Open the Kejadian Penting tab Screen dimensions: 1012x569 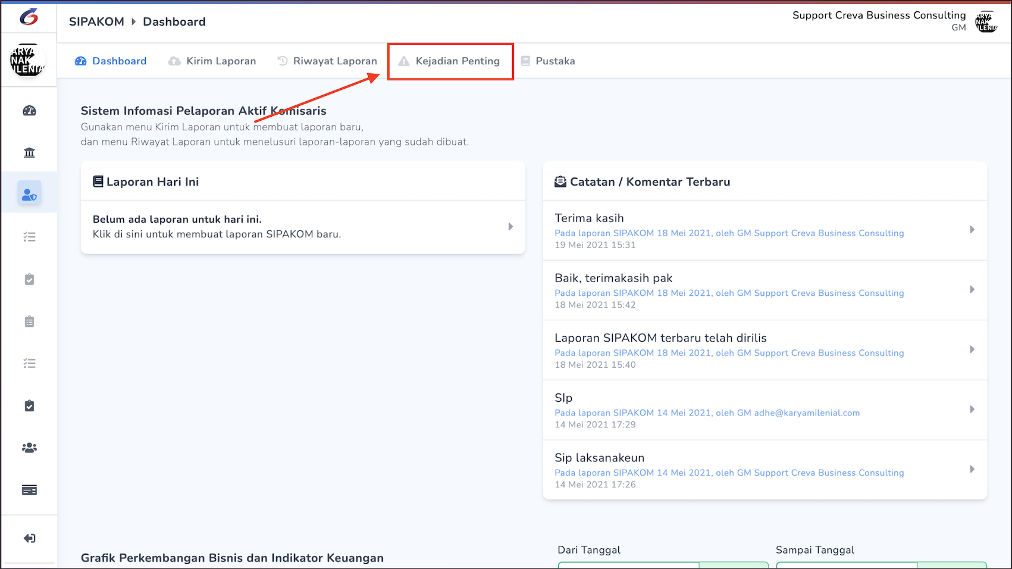click(449, 61)
